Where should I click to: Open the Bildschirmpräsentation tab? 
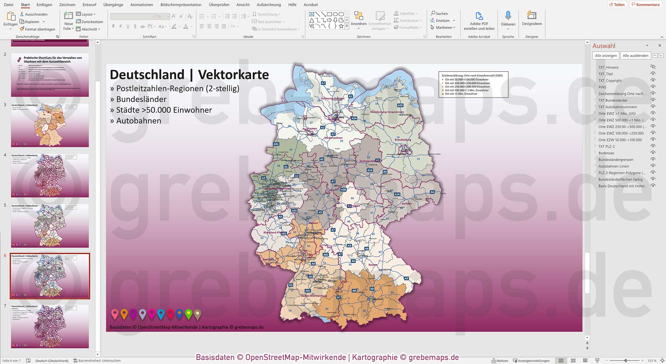point(181,5)
